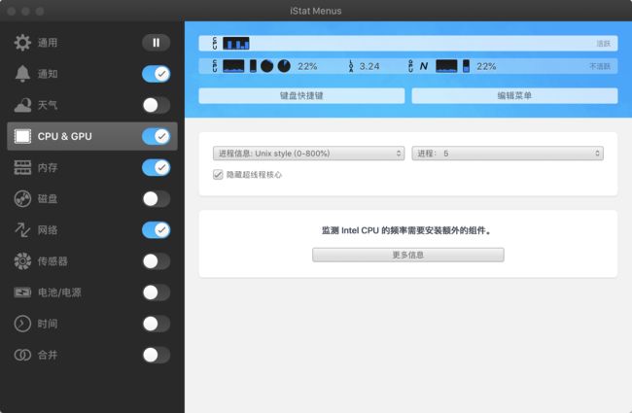The width and height of the screenshot is (632, 413).
Task: Turn off the 内存 switch
Action: click(156, 167)
